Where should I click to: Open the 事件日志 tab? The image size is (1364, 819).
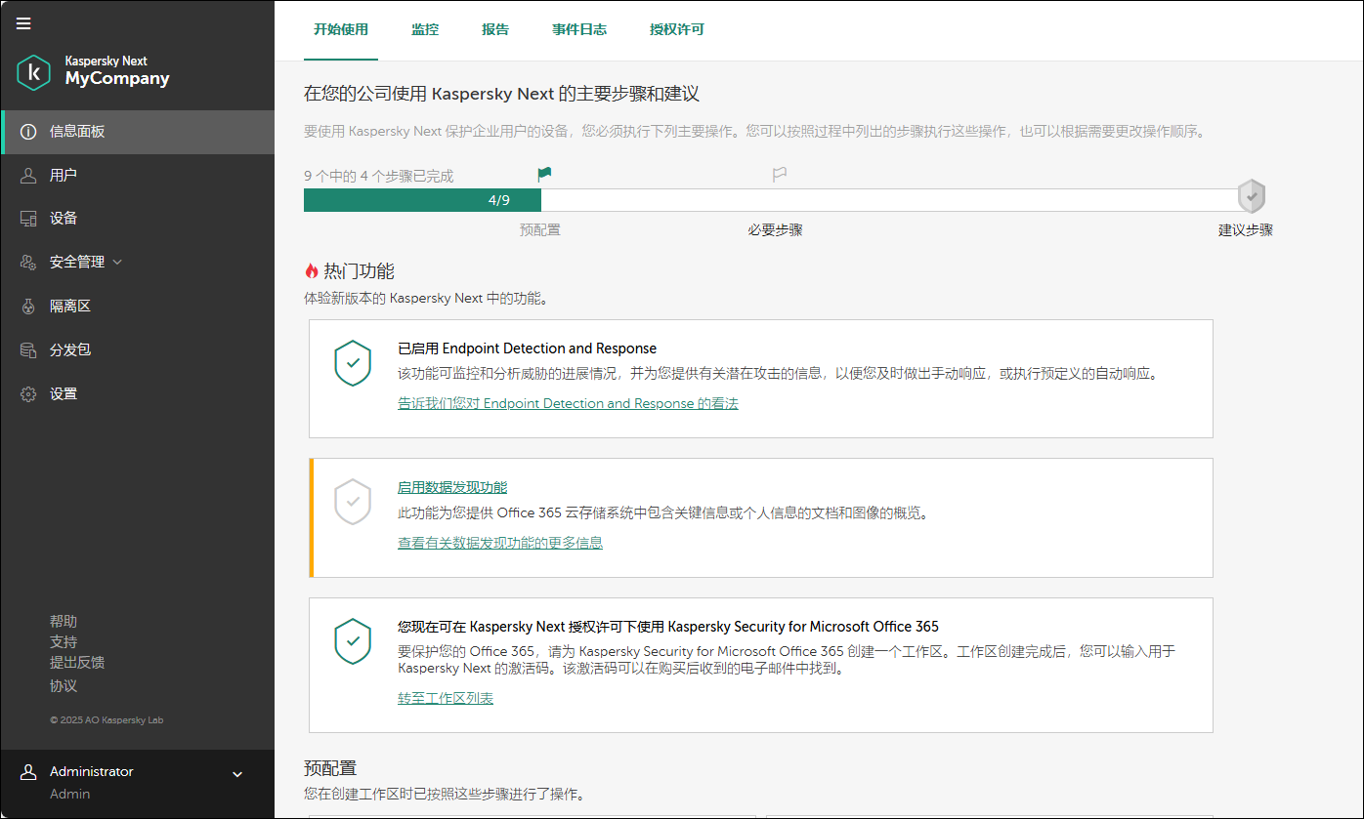tap(578, 29)
